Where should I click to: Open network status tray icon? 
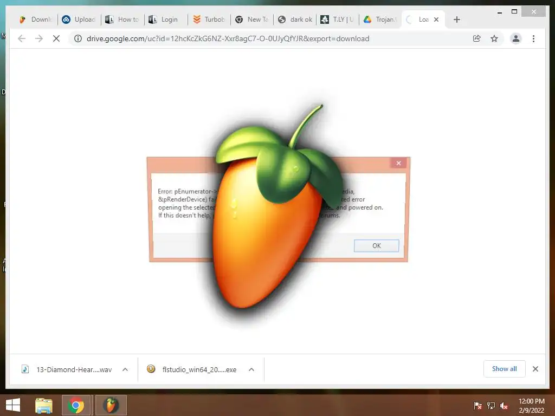(x=491, y=406)
